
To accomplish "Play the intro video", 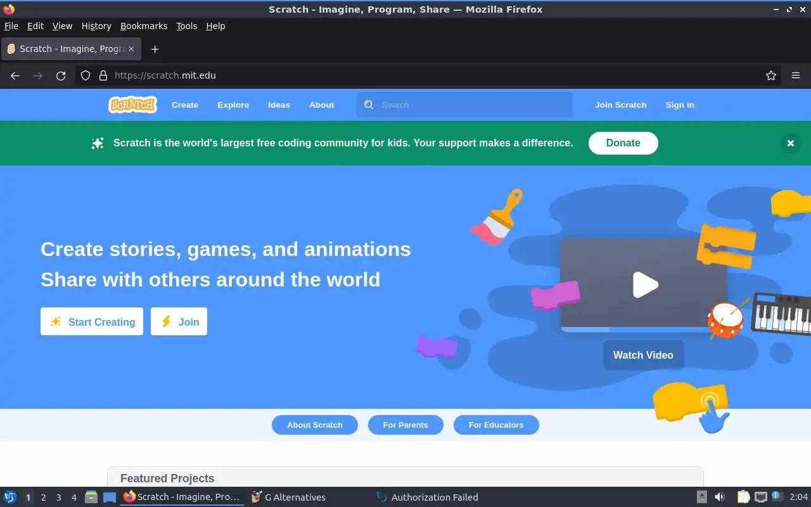I will (645, 285).
